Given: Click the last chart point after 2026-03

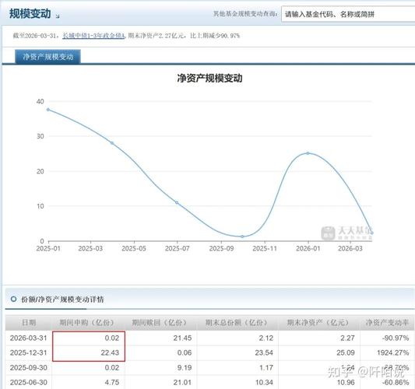Looking at the screenshot, I should point(372,233).
